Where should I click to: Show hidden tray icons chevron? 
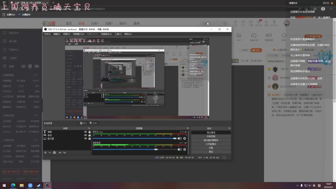click(297, 186)
